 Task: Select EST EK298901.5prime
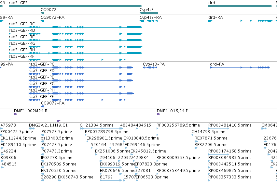point(104,138)
